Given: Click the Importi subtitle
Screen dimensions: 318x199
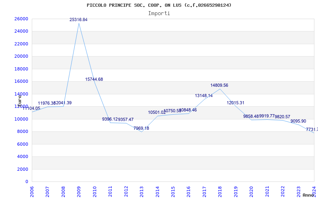Looking at the screenshot, I should tap(159, 14).
